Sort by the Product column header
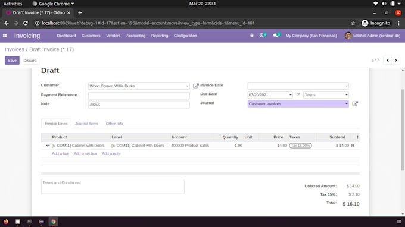The width and height of the screenshot is (405, 227). [60, 137]
